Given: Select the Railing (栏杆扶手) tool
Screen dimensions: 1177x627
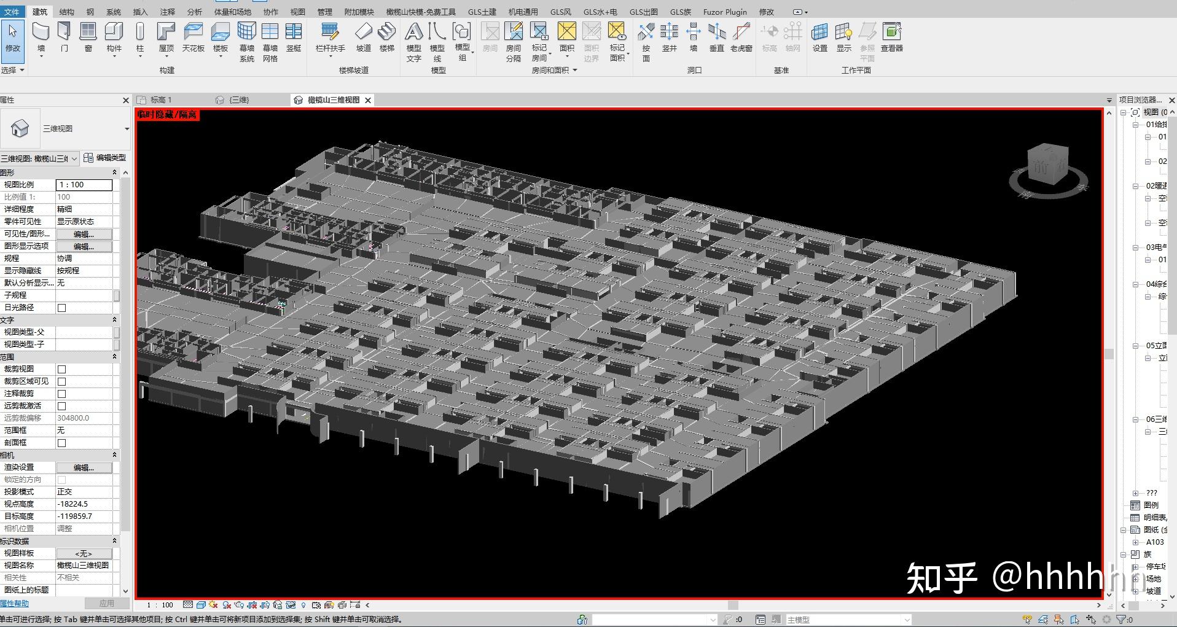Looking at the screenshot, I should tap(330, 39).
